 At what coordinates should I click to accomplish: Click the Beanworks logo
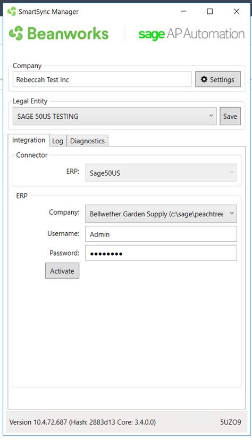(x=59, y=34)
